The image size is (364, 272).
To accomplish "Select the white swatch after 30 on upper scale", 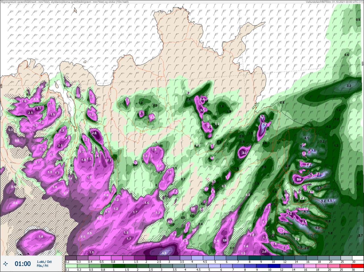I will [357, 258].
